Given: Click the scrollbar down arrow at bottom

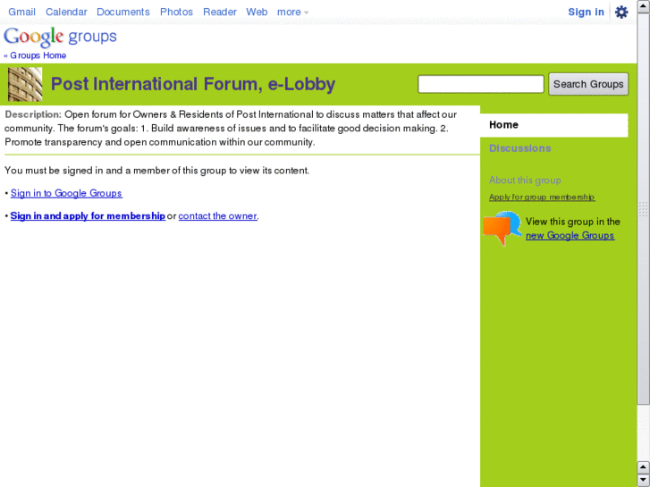Looking at the screenshot, I should pyautogui.click(x=643, y=480).
